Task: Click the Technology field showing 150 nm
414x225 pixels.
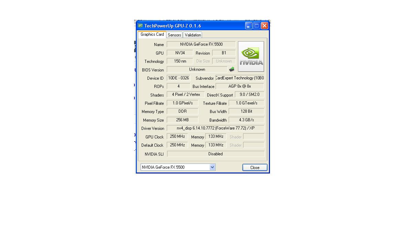Action: pyautogui.click(x=180, y=61)
